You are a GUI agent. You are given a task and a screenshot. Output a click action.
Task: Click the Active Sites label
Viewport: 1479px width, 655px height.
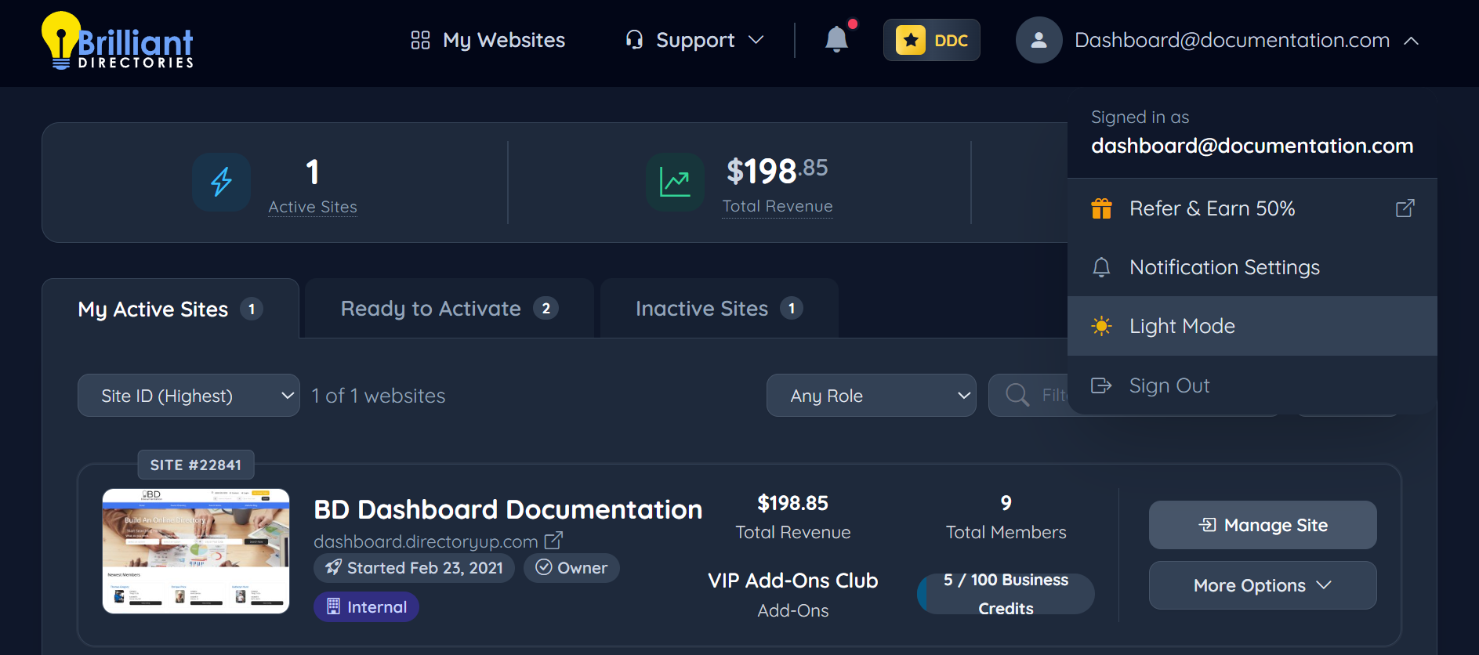(313, 207)
